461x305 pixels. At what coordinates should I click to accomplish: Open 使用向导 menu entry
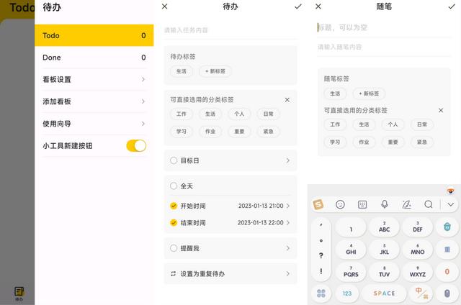[94, 124]
